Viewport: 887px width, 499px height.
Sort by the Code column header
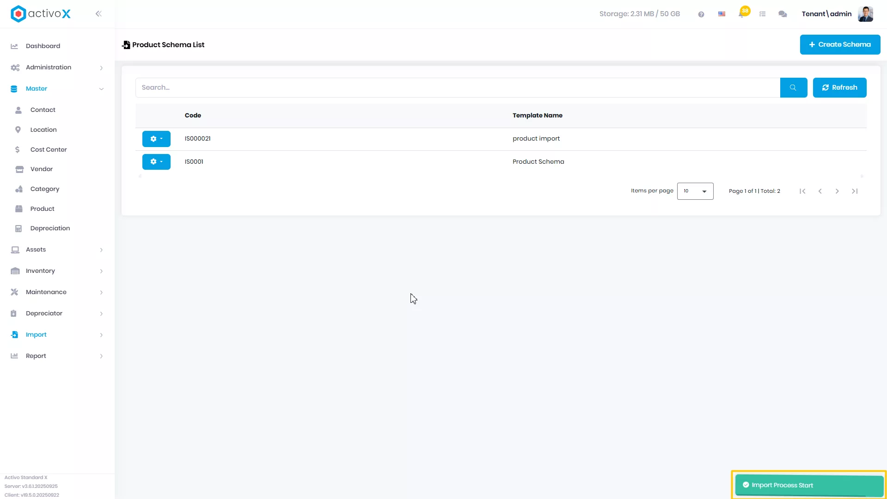pyautogui.click(x=193, y=115)
